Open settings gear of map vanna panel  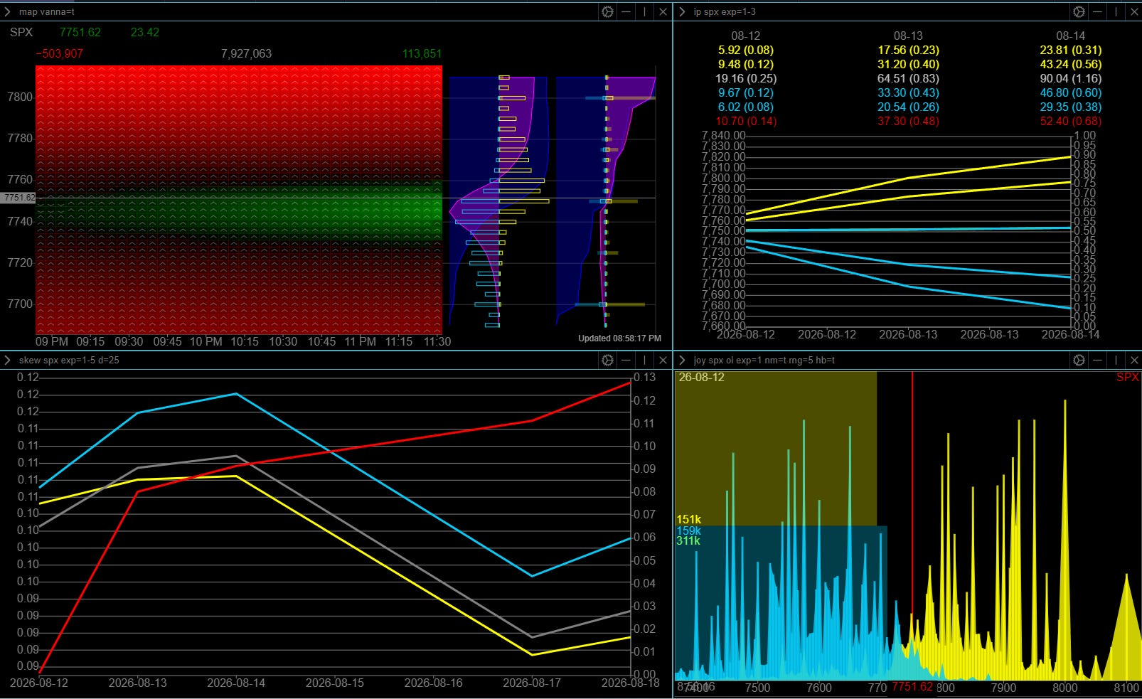click(x=607, y=11)
